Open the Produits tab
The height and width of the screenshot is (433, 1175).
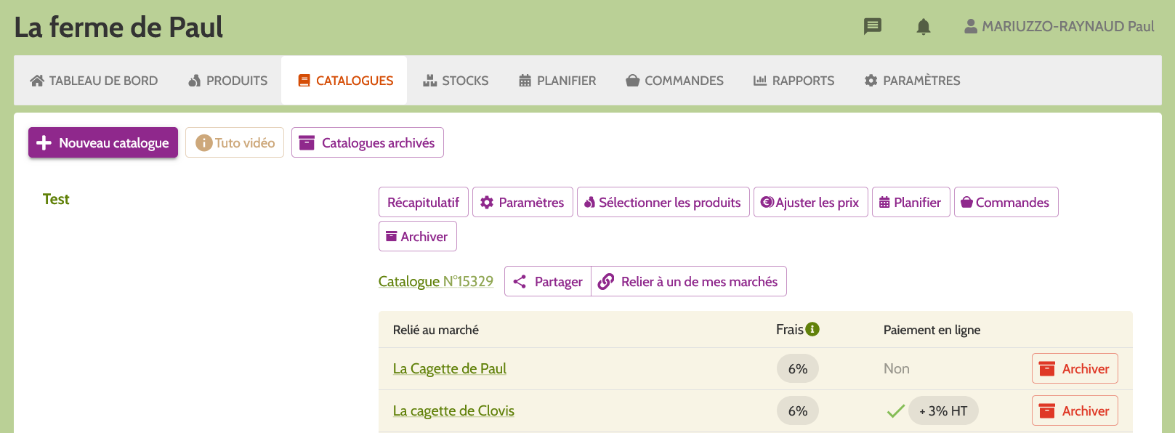[227, 81]
